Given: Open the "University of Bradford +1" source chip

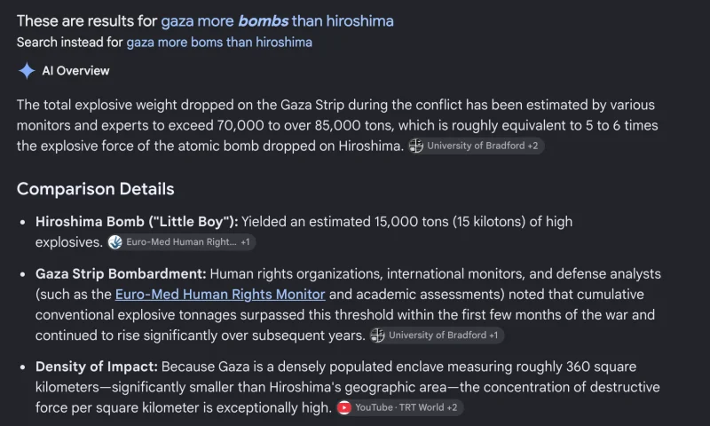Looking at the screenshot, I should 437,335.
